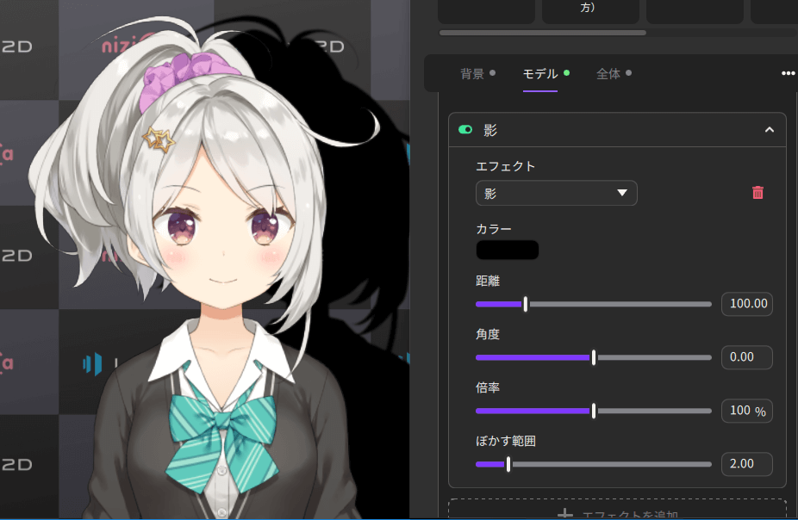798x520 pixels.
Task: Click the 倍率 value field showing 100 %
Action: coord(746,411)
